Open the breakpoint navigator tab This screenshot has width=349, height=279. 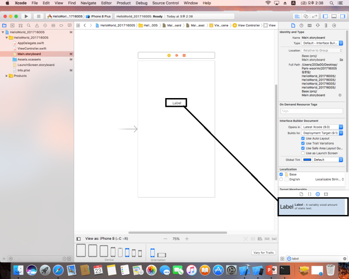62,25
